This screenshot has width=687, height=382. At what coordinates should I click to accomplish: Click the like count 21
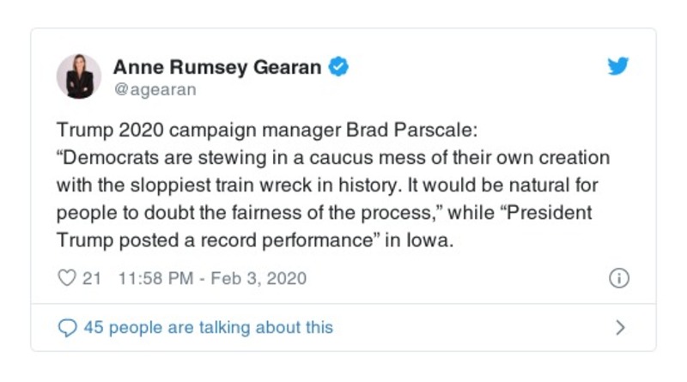[93, 279]
